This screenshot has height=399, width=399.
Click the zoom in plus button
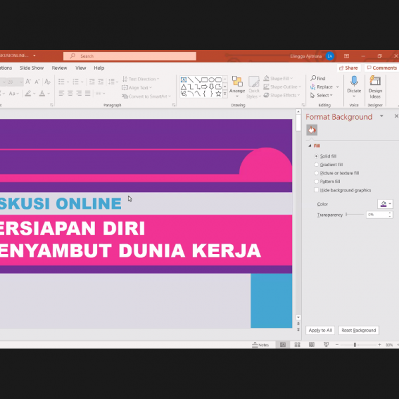(x=380, y=344)
